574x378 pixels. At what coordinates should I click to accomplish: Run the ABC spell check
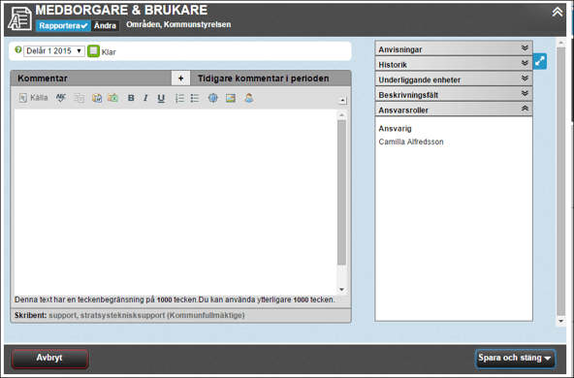(x=61, y=98)
